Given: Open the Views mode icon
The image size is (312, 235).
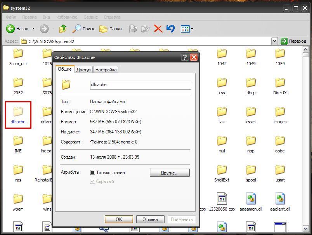Looking at the screenshot, I should 185,29.
